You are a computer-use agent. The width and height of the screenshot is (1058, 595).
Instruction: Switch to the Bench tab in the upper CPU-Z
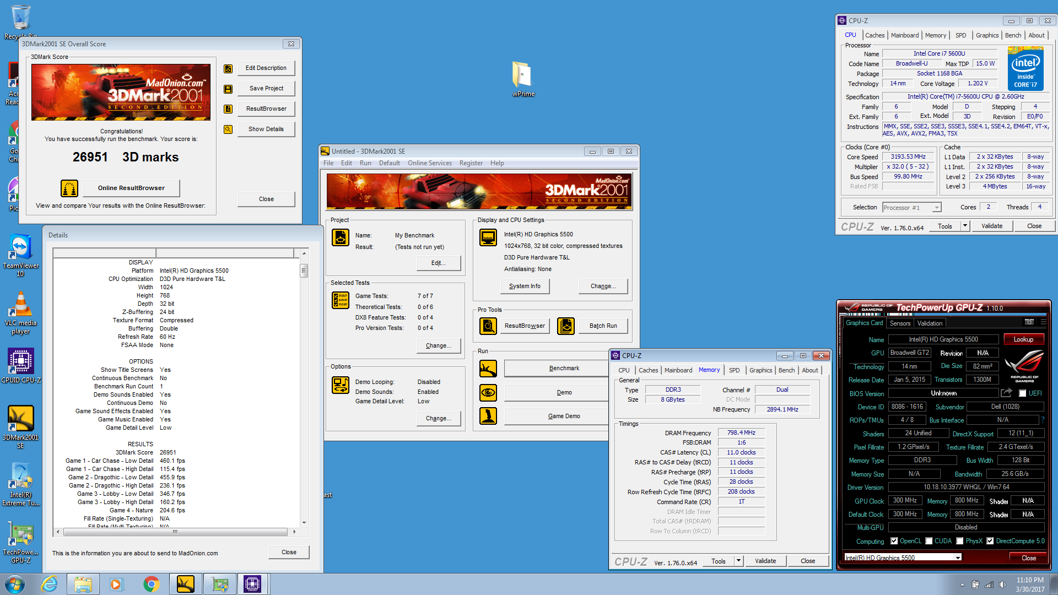coord(1013,35)
